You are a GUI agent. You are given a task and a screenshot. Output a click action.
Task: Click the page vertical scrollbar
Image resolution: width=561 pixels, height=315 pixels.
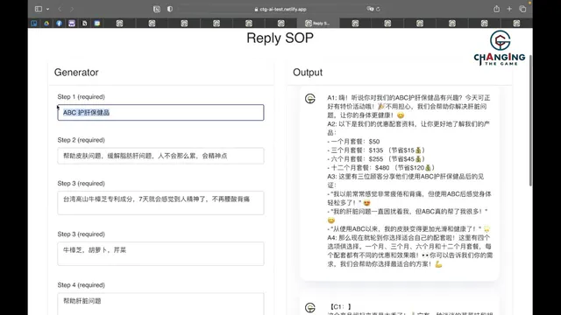point(530,121)
